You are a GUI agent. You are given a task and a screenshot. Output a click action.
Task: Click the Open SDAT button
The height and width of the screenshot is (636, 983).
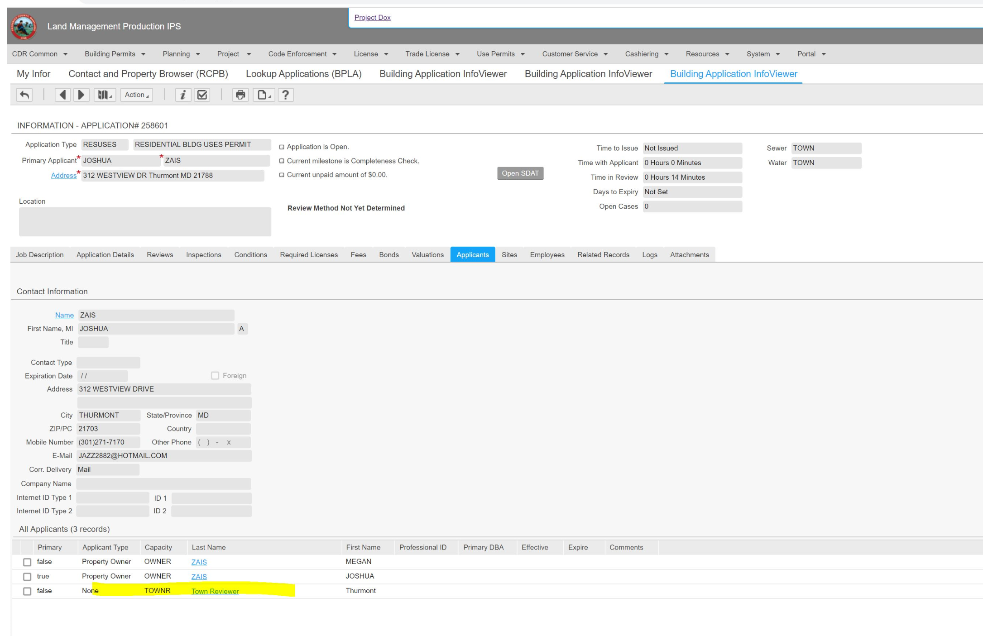click(520, 173)
